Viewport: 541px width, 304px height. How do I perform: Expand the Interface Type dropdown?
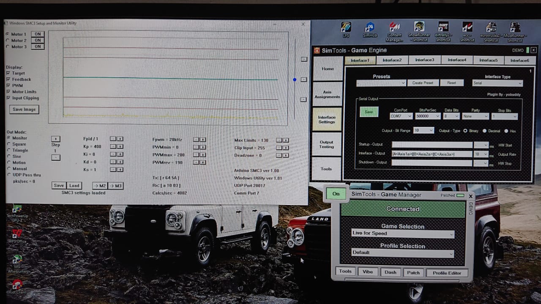(x=497, y=83)
